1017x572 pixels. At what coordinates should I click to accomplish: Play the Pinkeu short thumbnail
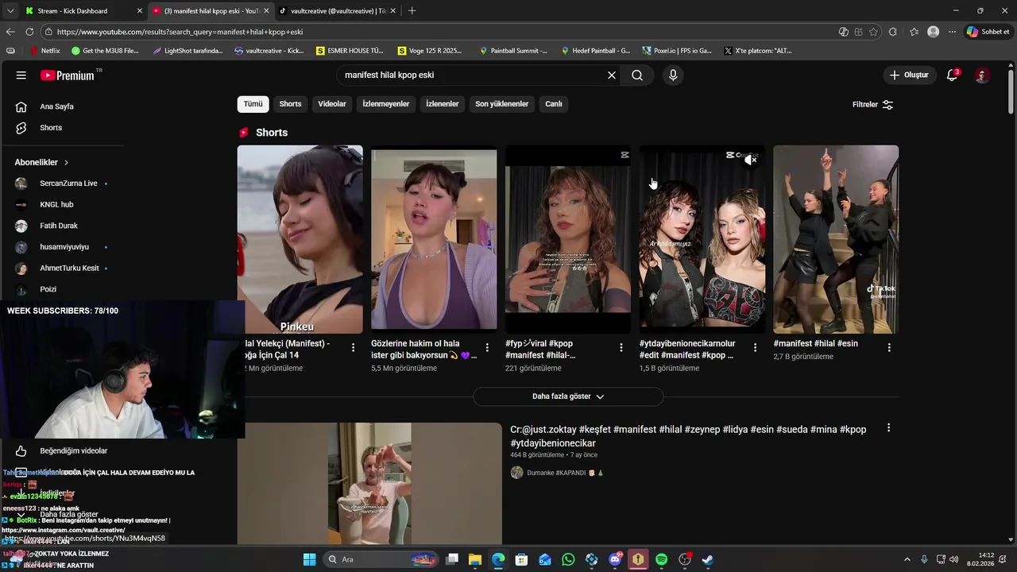pyautogui.click(x=300, y=239)
